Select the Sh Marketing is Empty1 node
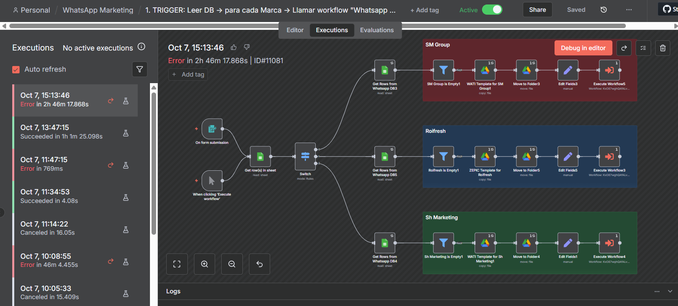 click(443, 243)
